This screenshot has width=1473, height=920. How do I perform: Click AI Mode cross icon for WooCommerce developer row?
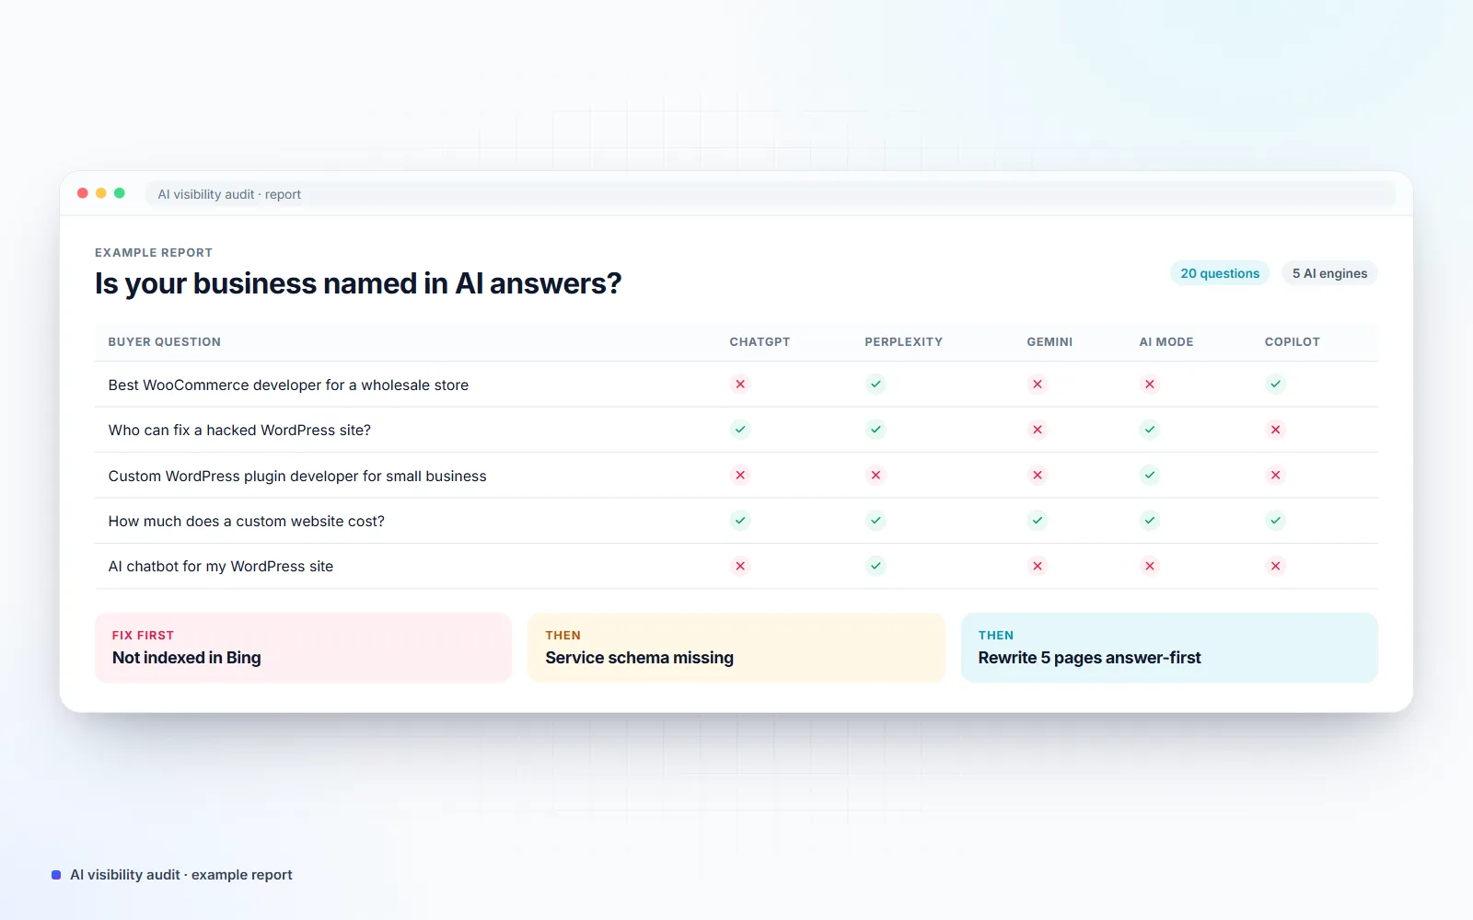tap(1150, 385)
